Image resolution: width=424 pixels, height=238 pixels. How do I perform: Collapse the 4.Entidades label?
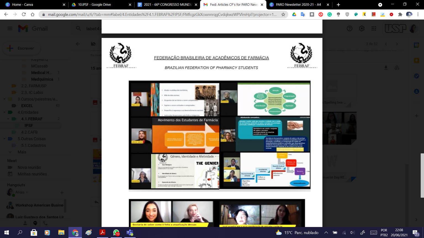(4, 112)
